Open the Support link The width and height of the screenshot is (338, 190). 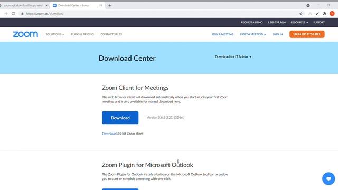click(319, 22)
